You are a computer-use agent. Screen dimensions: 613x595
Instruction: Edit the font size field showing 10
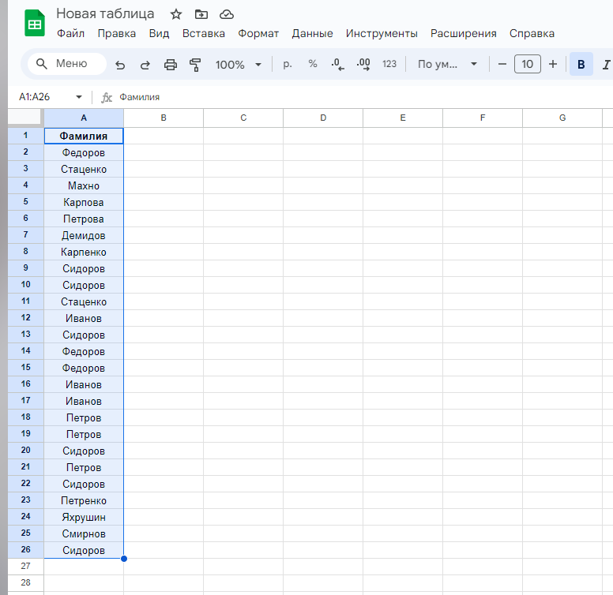click(528, 64)
